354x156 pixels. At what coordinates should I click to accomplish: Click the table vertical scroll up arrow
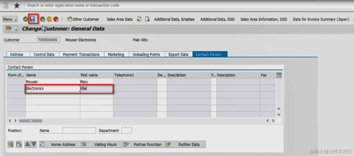click(x=279, y=109)
